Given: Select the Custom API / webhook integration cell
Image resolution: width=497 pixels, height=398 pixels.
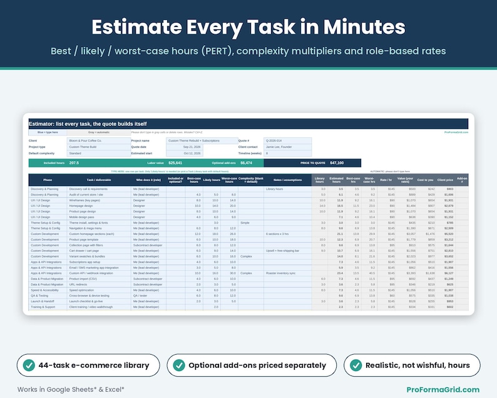Looking at the screenshot, I should pos(99,273).
